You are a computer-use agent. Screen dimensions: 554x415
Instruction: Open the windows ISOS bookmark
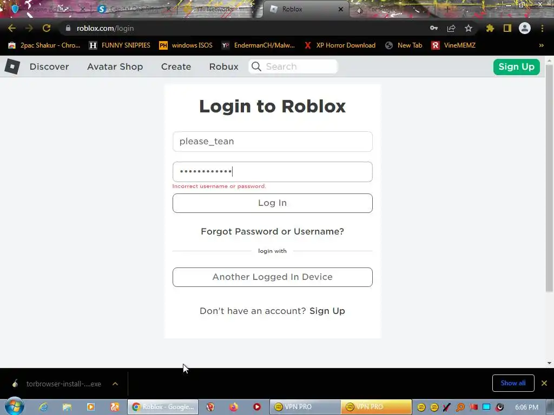(186, 45)
